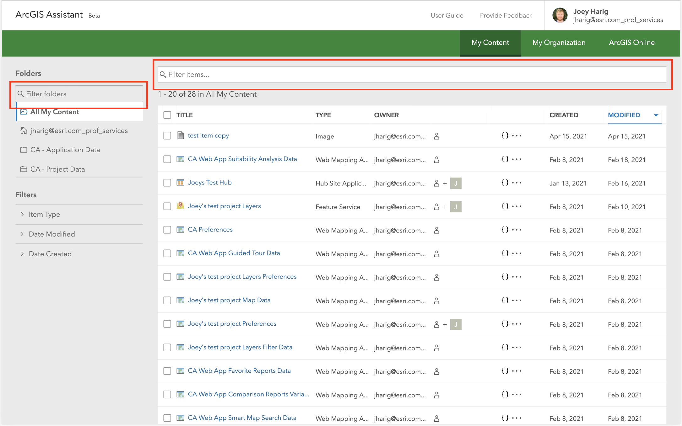The image size is (682, 426).
Task: Switch to the My Content tab
Action: (x=490, y=43)
